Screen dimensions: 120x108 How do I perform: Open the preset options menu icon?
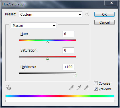[x=87, y=14]
